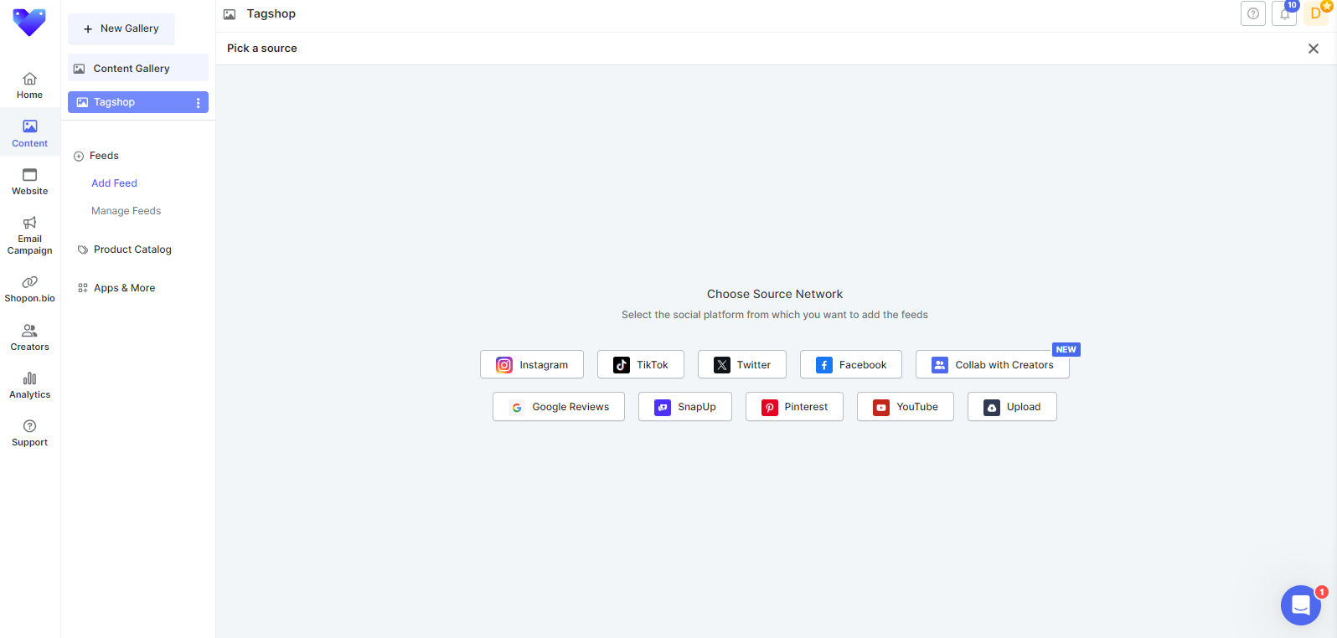
Task: Select the Upload source option
Action: click(1012, 407)
